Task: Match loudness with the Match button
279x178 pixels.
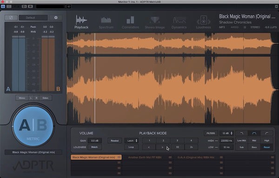Action: point(94,147)
